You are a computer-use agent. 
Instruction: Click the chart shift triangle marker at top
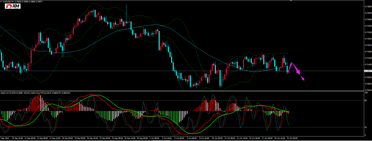[291, 1]
